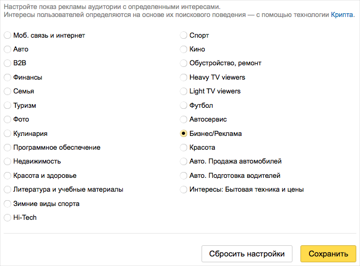Pick the Финансы interest
This screenshot has height=266, width=360.
tap(7, 78)
